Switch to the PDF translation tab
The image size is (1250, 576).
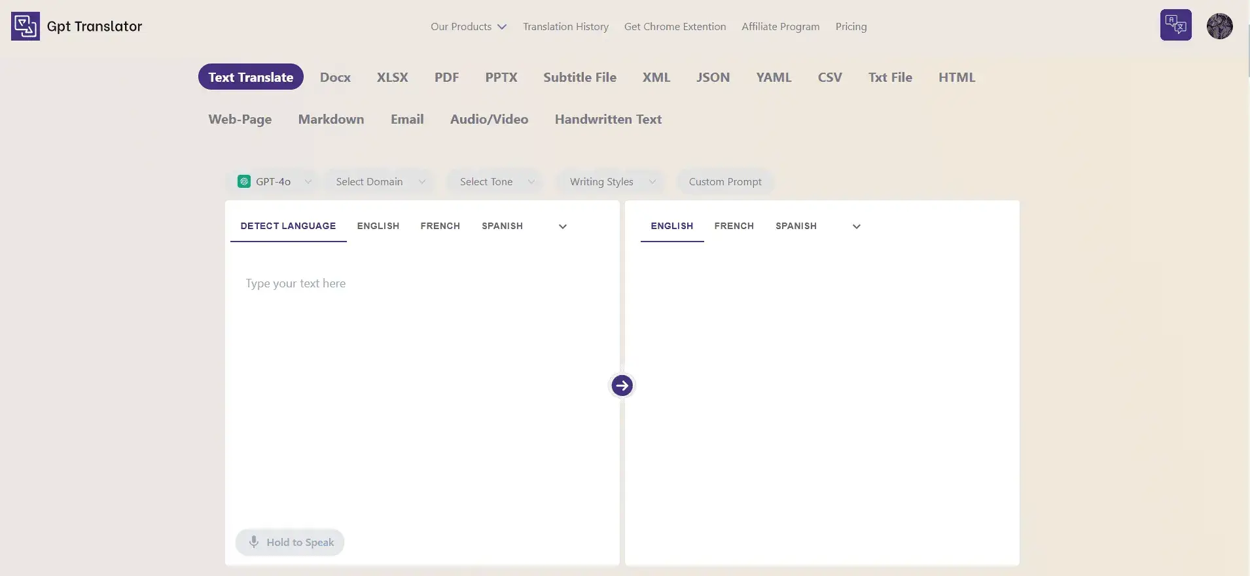446,77
